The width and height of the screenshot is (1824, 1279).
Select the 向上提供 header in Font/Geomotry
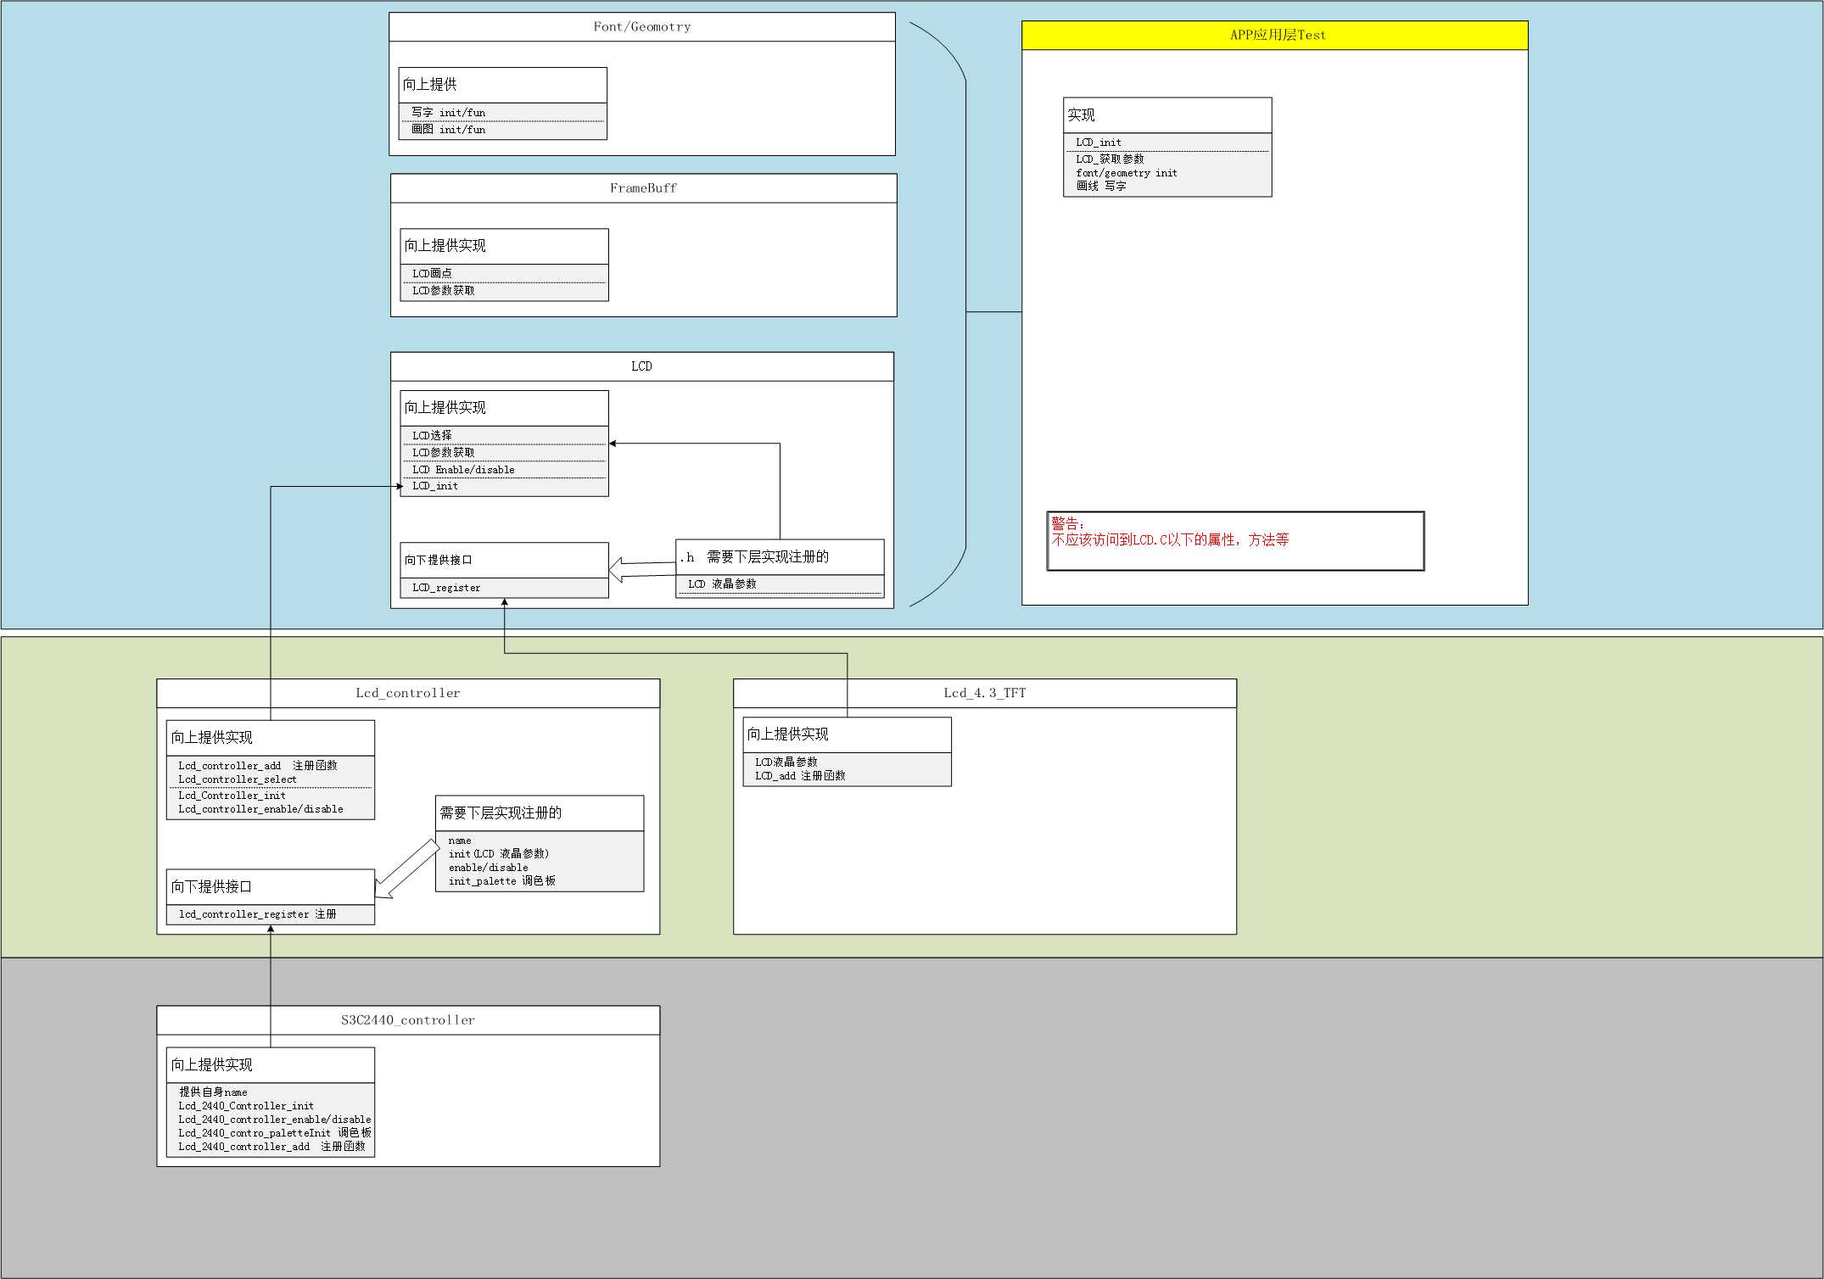click(x=503, y=85)
